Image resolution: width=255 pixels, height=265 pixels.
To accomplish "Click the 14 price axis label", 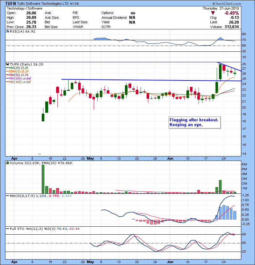I will pos(244,154).
